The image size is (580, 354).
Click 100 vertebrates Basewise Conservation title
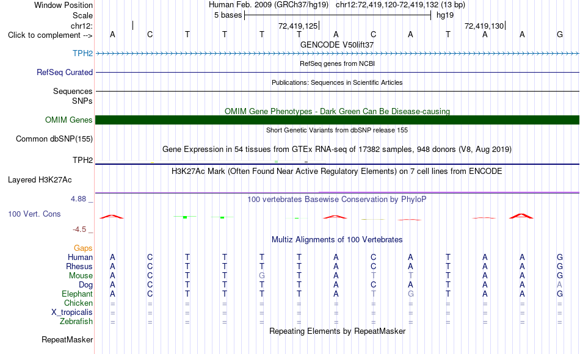coord(337,200)
